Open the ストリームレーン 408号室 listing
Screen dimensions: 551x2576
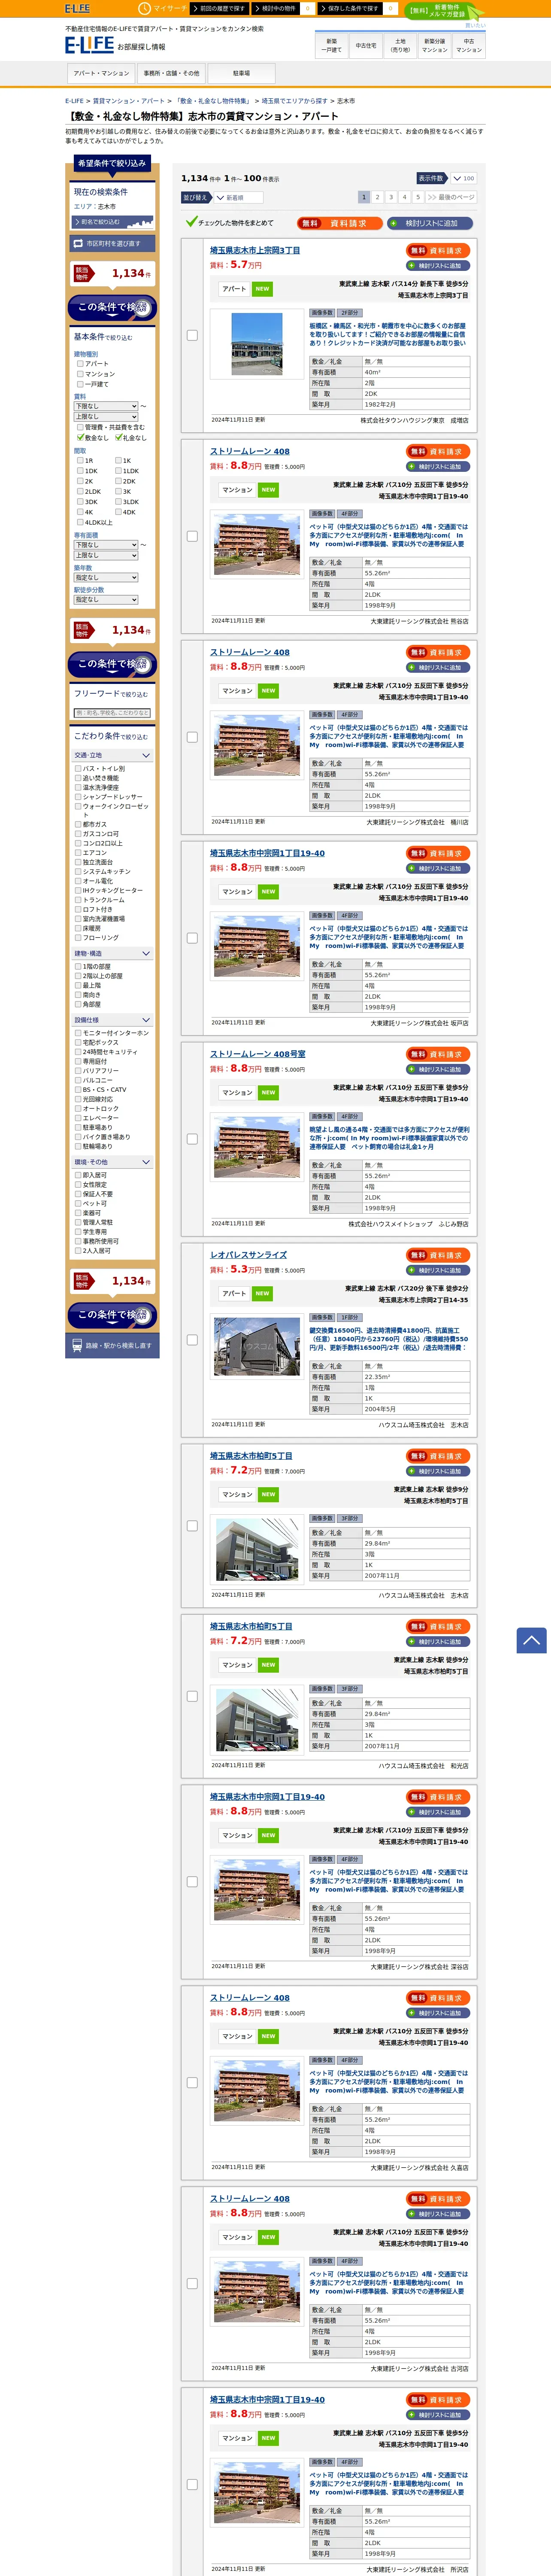pyautogui.click(x=258, y=1054)
